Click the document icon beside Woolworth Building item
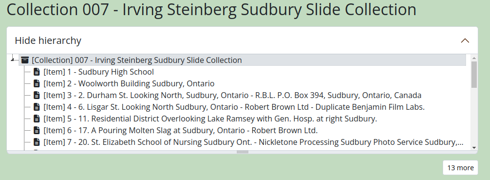Viewport: 490px width, 180px height. pos(37,83)
